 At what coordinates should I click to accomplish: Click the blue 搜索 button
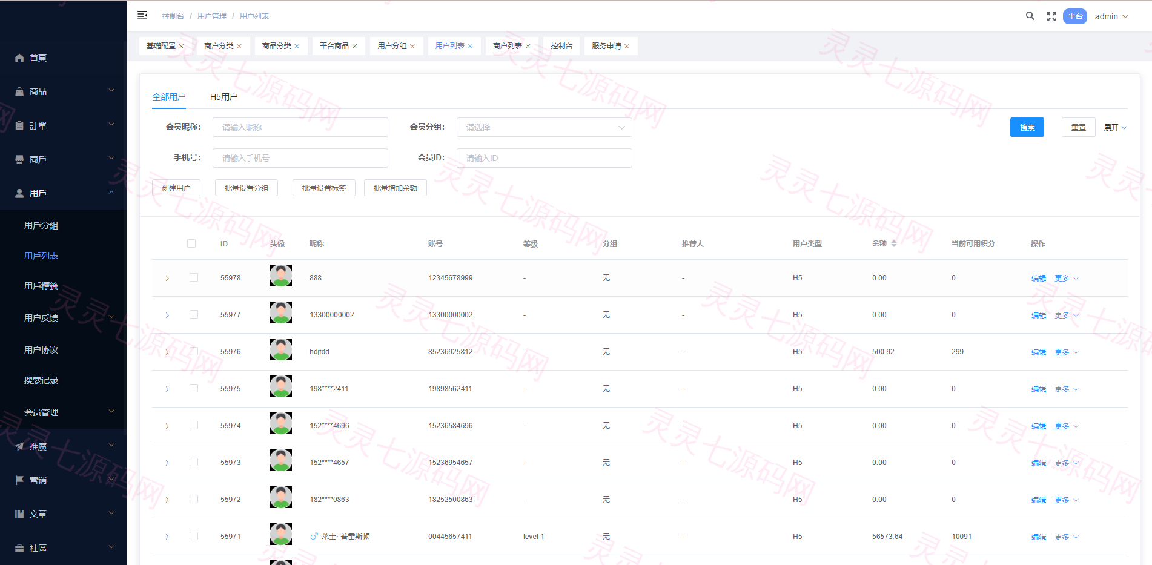click(1027, 127)
